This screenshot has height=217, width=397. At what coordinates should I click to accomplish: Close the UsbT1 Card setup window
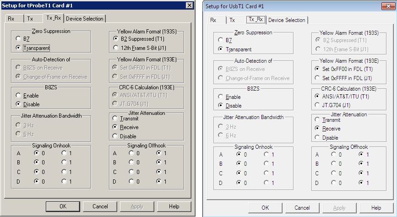pos(388,6)
